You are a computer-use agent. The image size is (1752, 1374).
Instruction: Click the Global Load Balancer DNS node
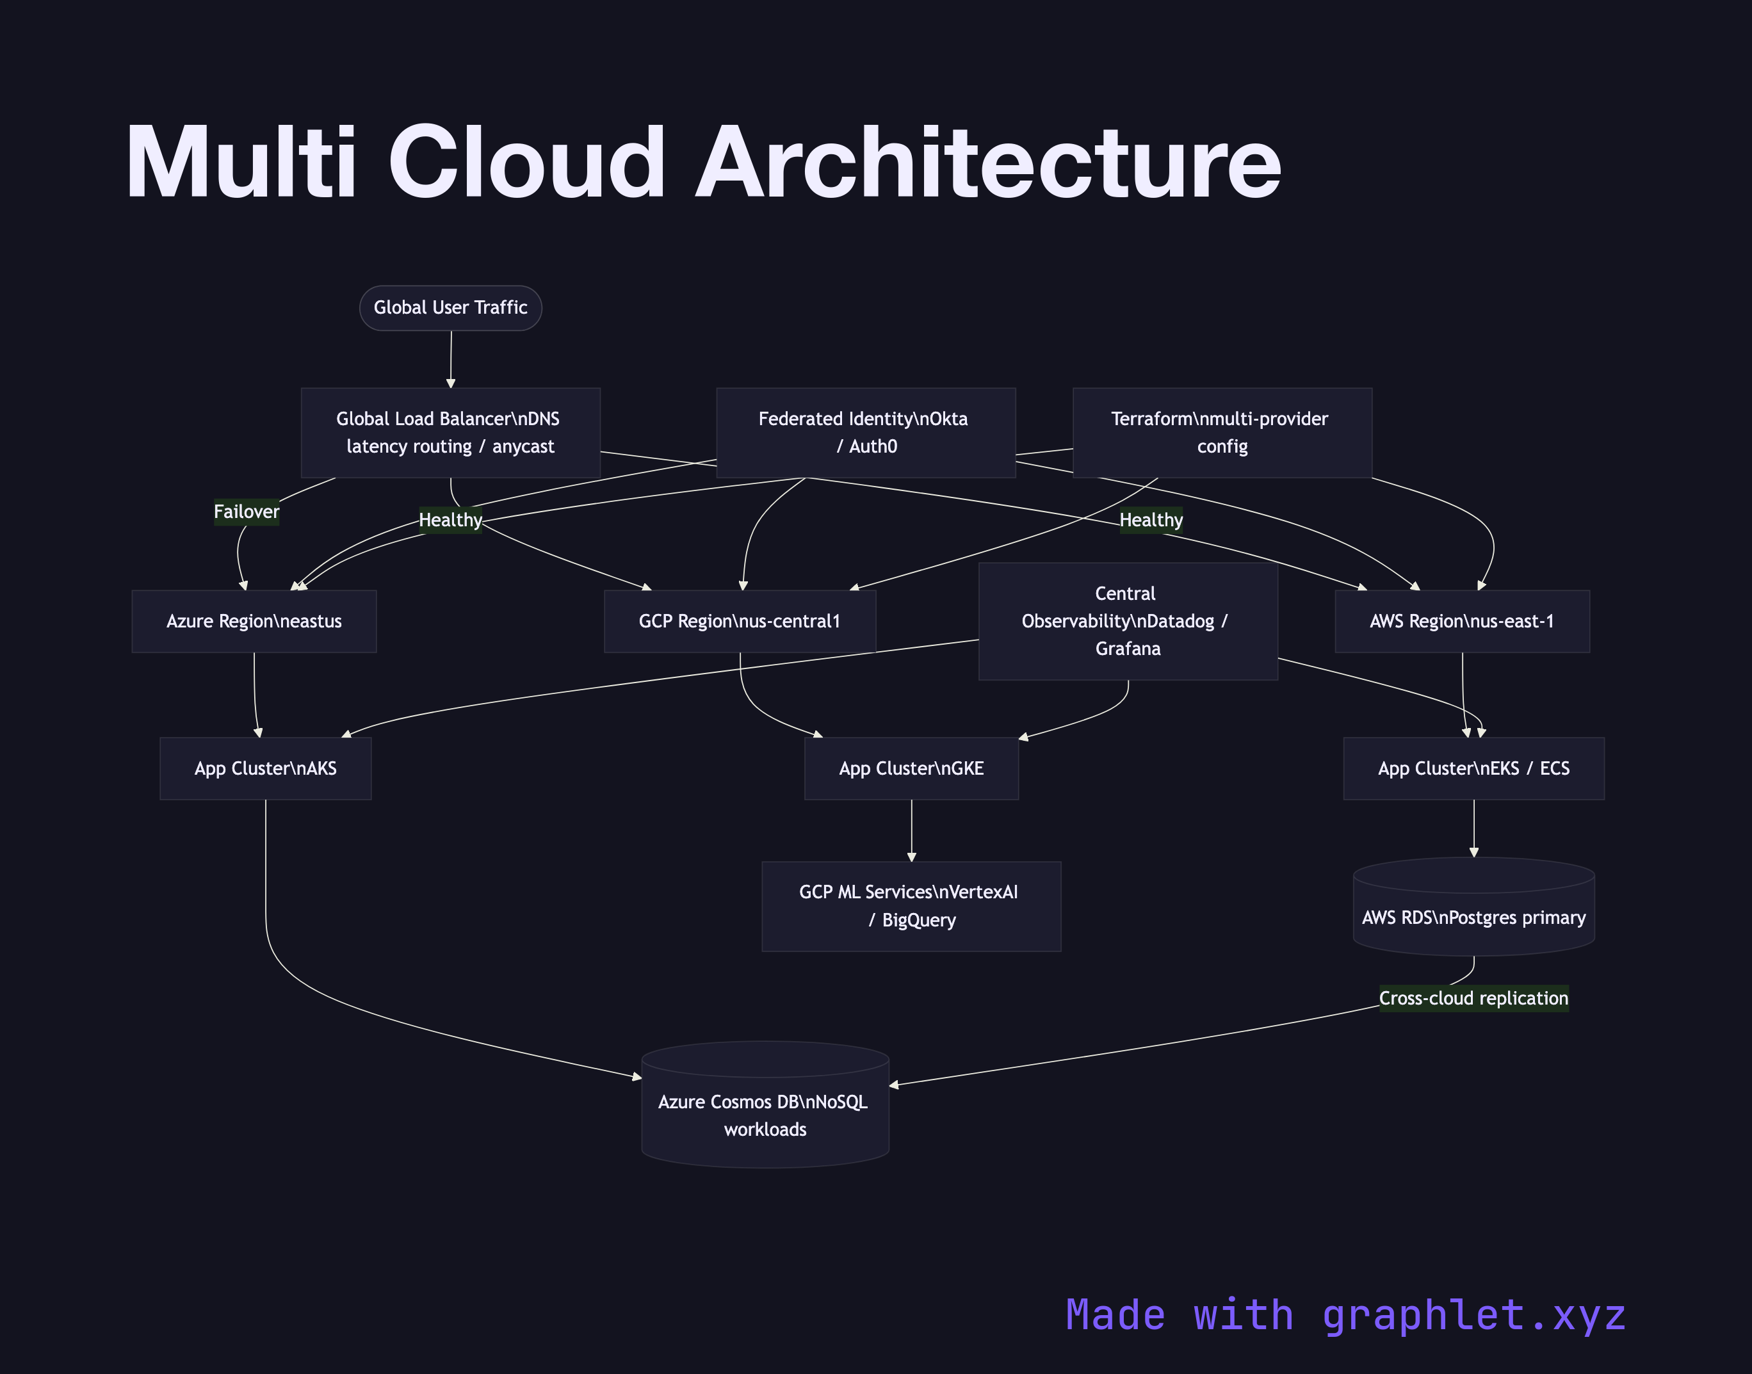click(x=450, y=433)
